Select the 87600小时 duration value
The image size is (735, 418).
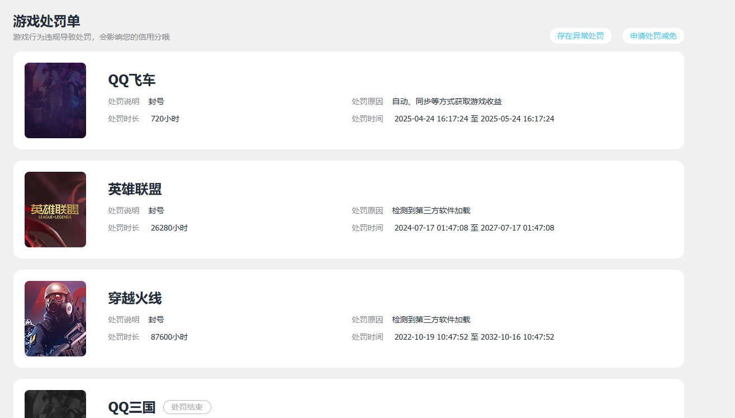pyautogui.click(x=169, y=337)
